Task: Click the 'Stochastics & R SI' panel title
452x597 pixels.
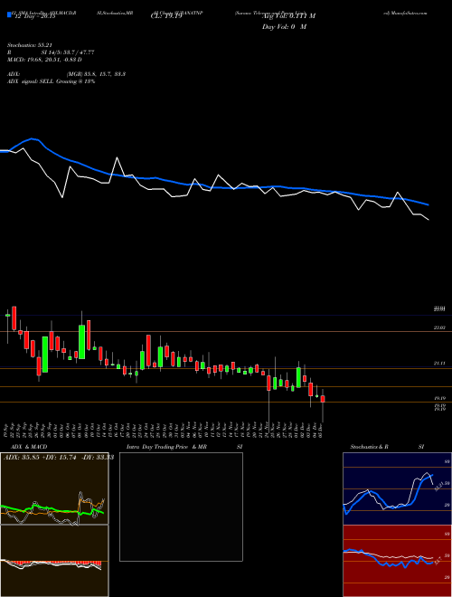Action: point(387,447)
